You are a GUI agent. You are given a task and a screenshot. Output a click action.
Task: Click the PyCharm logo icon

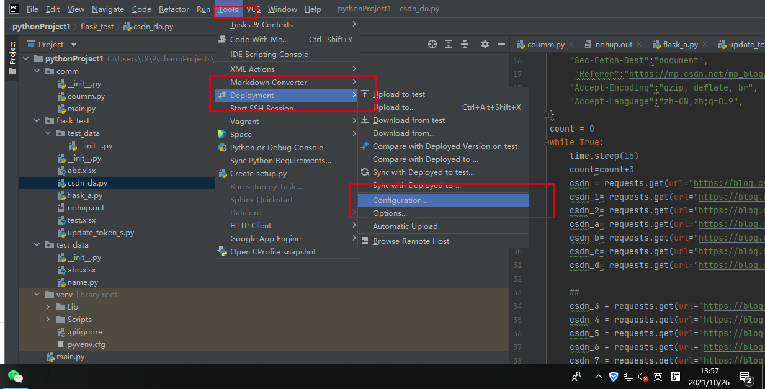click(14, 9)
